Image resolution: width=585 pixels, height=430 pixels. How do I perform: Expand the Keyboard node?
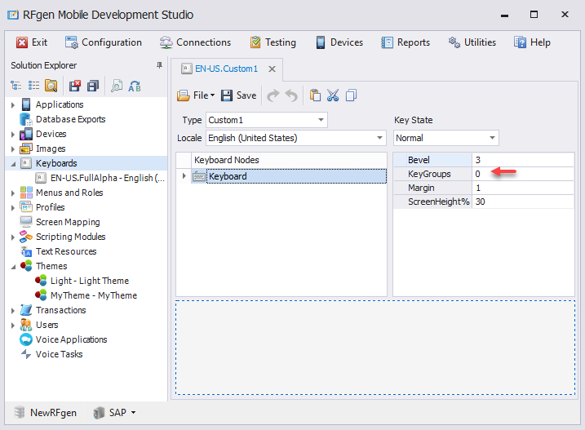(x=184, y=176)
